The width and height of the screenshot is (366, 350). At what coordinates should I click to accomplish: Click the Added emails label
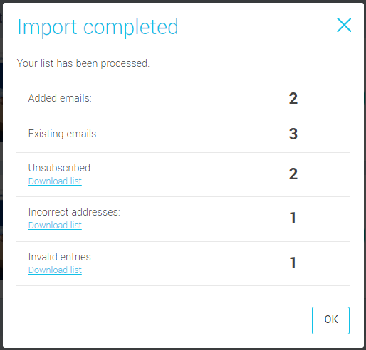pyautogui.click(x=60, y=98)
